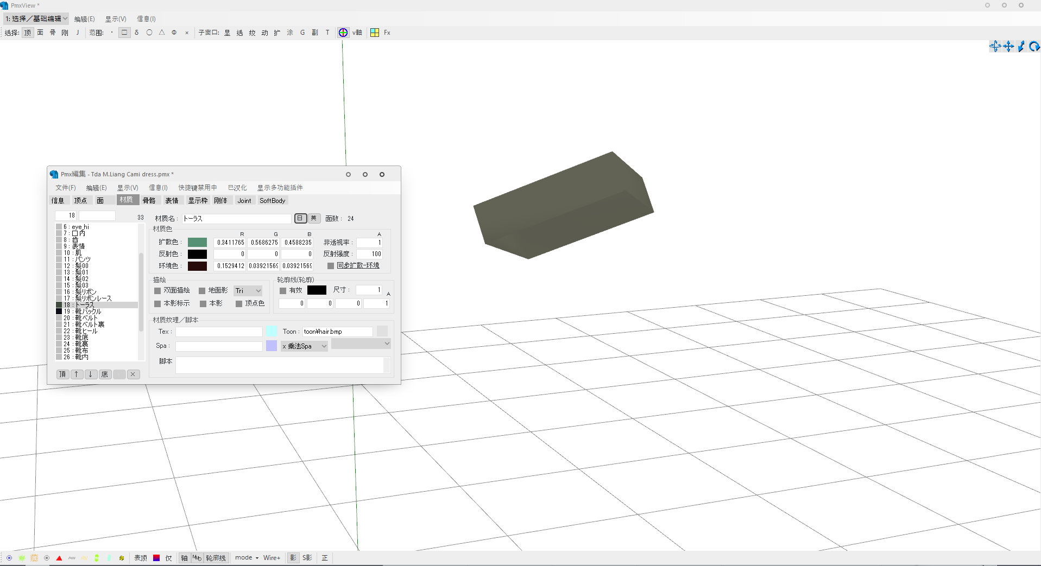The image size is (1041, 566).
Task: Enable 本影标示 self-shadow map checkbox
Action: point(157,304)
